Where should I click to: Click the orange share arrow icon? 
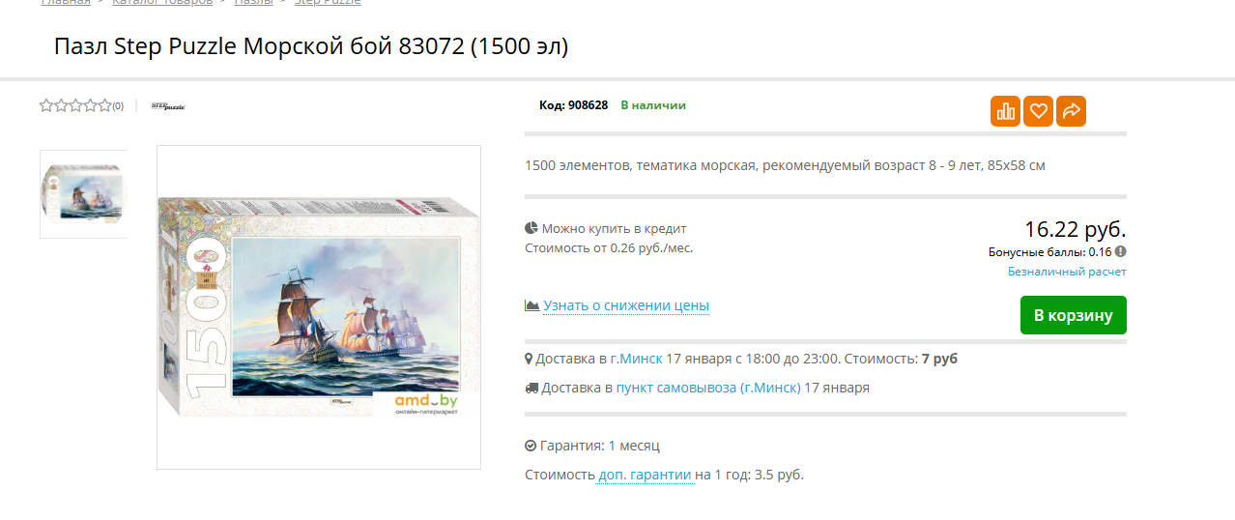pyautogui.click(x=1071, y=111)
